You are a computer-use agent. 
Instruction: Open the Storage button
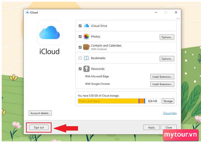(x=168, y=101)
